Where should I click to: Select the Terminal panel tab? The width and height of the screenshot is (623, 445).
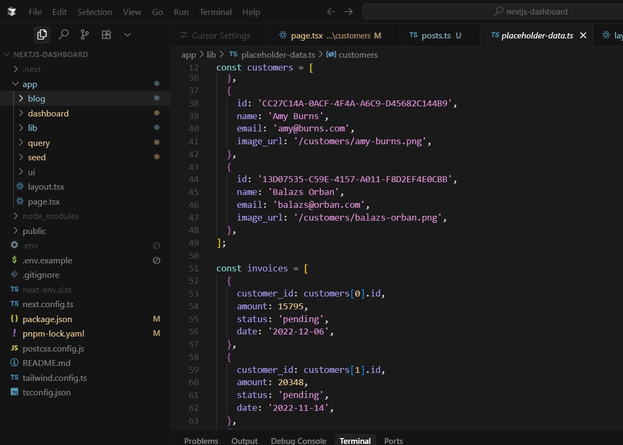point(355,441)
